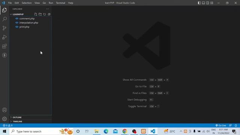
Task: Open File Explorer from taskbar
Action: coord(96,131)
